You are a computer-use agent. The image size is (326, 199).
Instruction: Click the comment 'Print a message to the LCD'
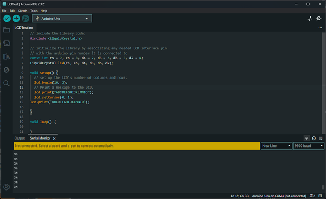point(64,88)
